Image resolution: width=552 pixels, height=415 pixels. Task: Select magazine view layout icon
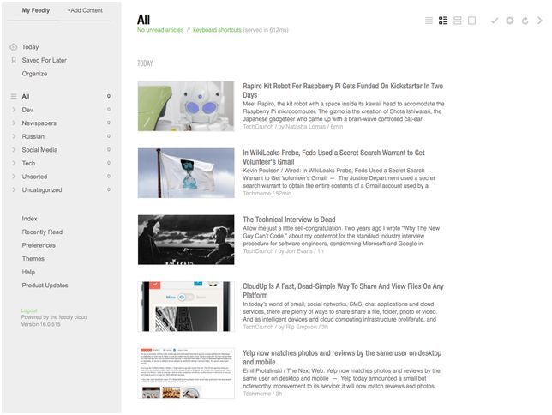443,21
